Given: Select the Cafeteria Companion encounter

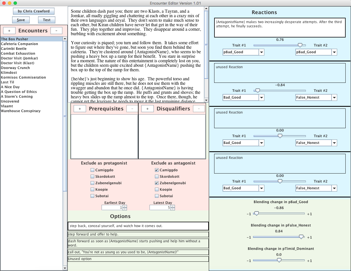Looking at the screenshot, I should point(19,44).
